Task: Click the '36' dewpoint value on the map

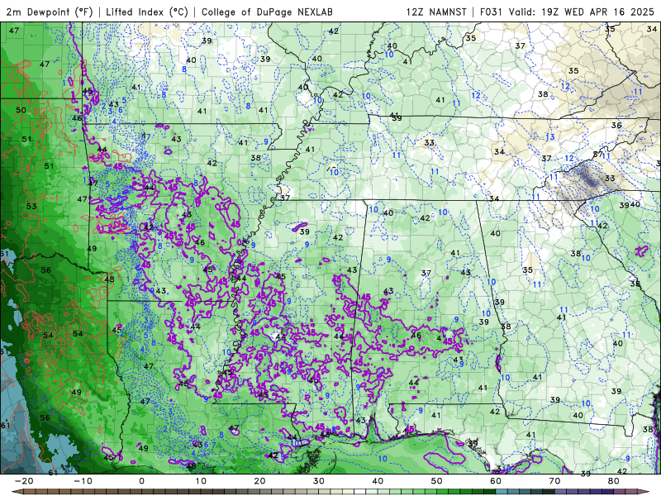Action: (x=616, y=126)
